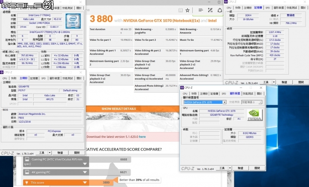Screen dimensions: 309x187
Task: Open 工具 dropdown arrow in mainboard CPU-Z window
Action: click(50, 153)
